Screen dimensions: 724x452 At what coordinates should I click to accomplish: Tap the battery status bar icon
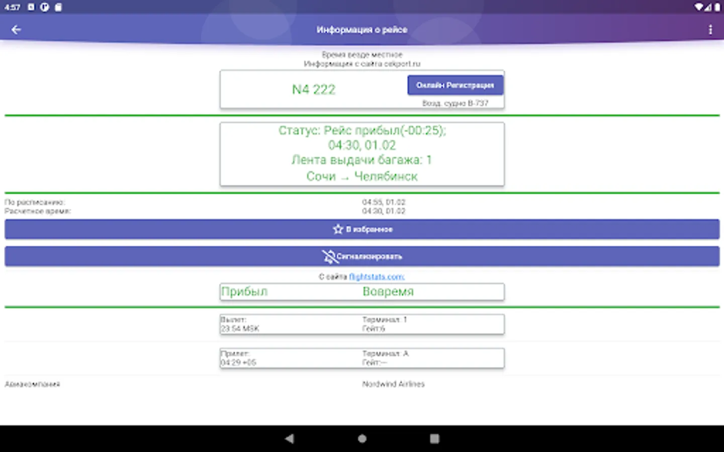click(717, 7)
